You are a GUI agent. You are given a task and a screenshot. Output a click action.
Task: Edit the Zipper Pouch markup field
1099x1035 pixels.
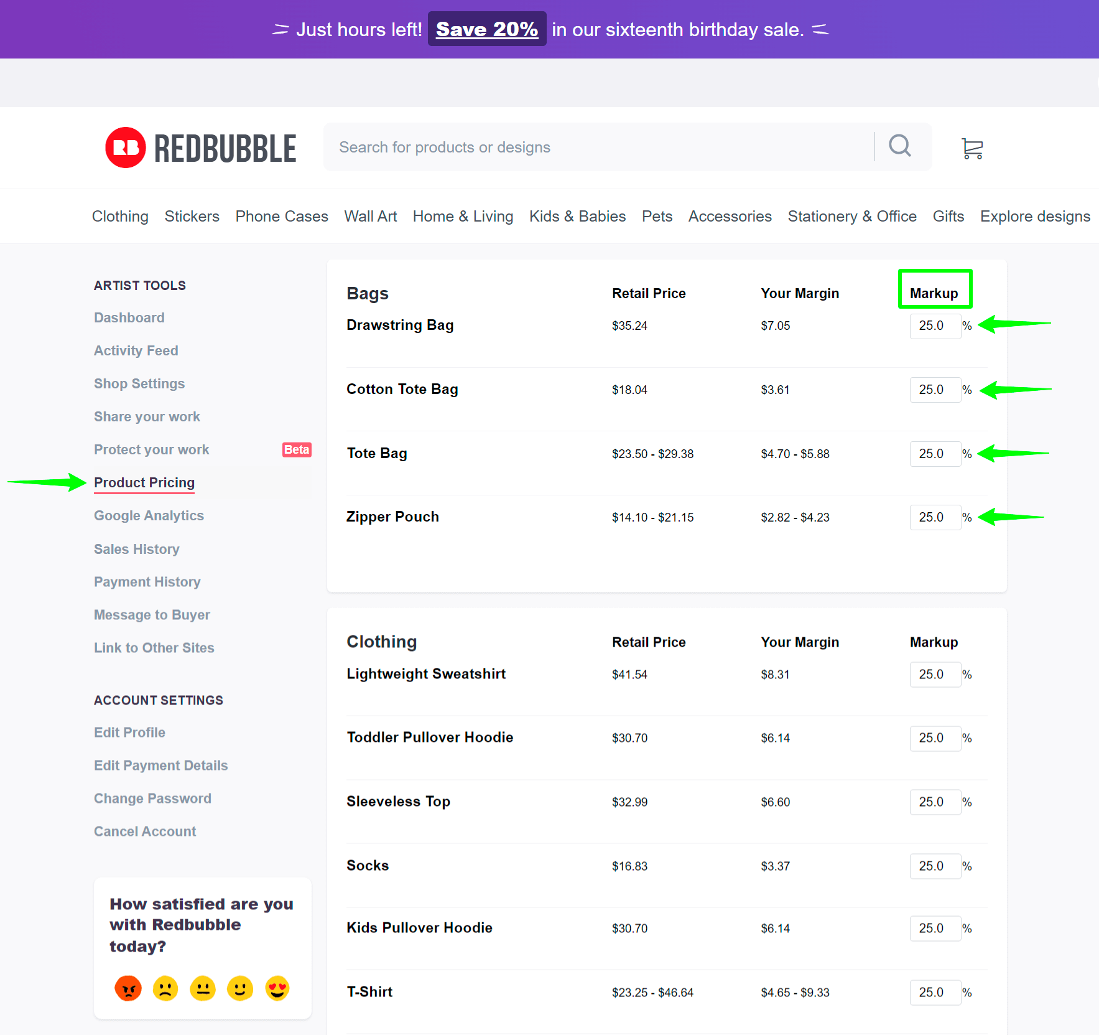935,517
